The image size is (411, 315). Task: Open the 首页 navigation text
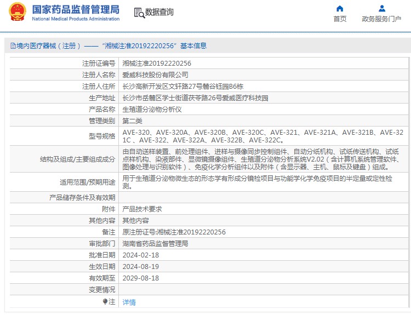click(x=340, y=19)
